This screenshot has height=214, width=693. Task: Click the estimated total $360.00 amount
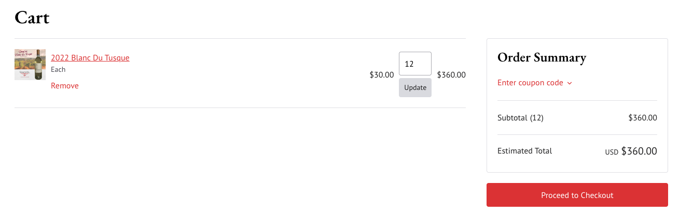click(x=639, y=151)
